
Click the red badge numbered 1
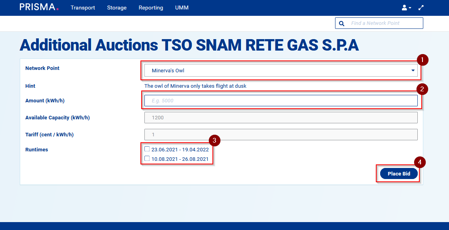(422, 60)
